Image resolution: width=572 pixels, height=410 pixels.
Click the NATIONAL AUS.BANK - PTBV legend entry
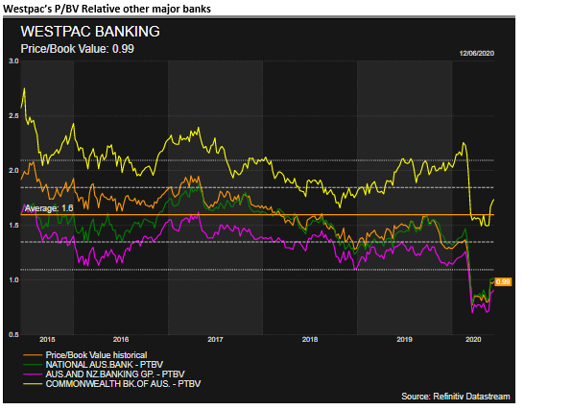(104, 365)
